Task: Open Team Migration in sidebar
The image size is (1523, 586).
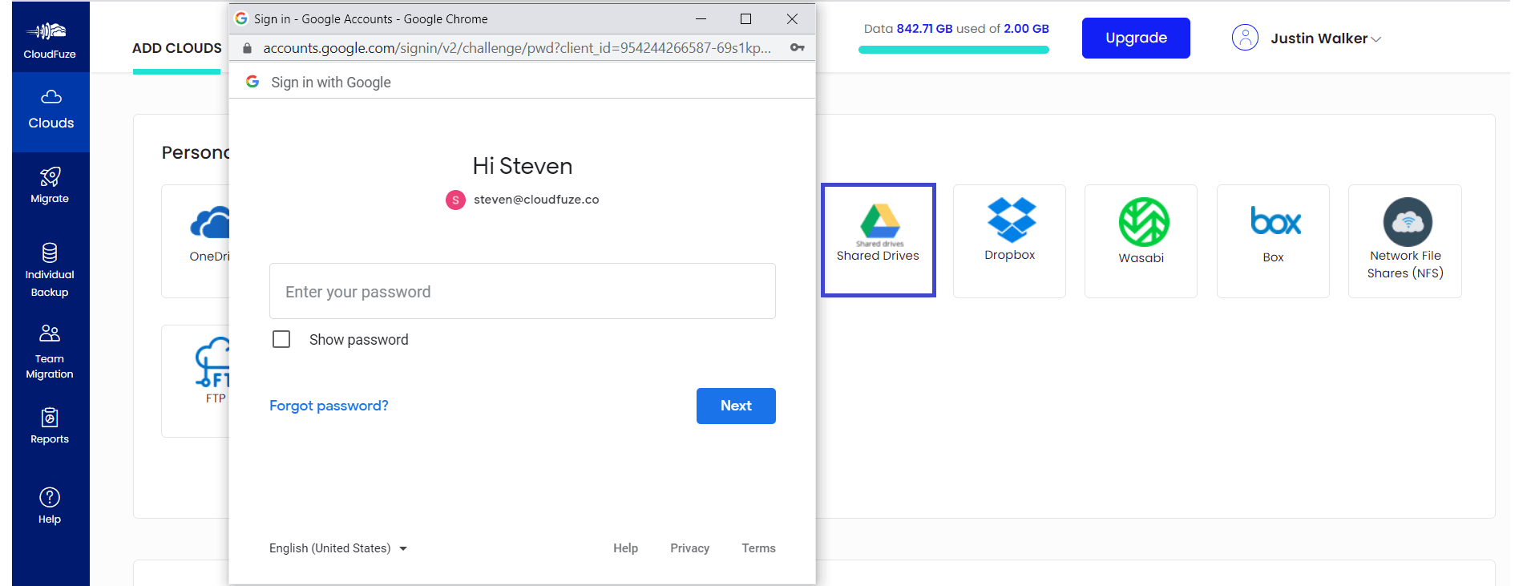Action: click(x=50, y=351)
